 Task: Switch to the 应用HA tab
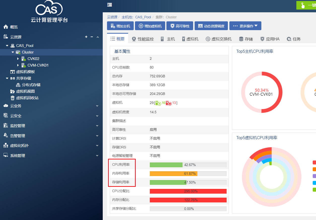[x=270, y=39]
